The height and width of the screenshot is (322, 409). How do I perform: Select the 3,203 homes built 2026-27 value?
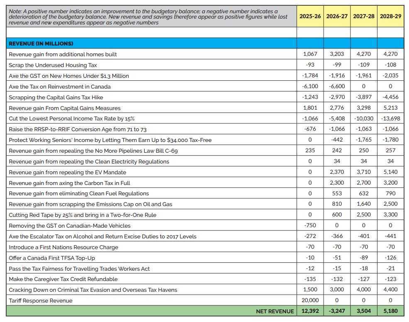point(337,54)
